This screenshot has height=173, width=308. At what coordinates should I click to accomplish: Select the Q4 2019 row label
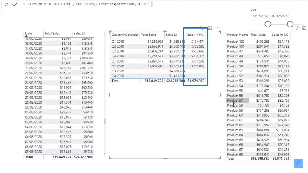[x=118, y=56]
